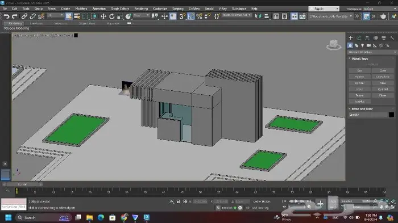This screenshot has height=223, width=398.
Task: Click the Cylinder primitive button
Action: [359, 83]
